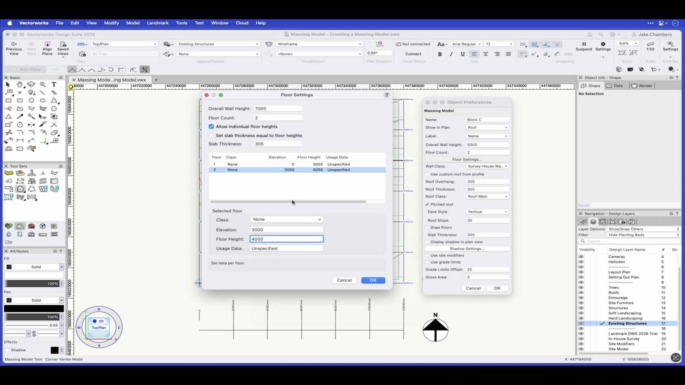Select the Protractor angle tool
Screen dimensions: 685x385
[x=8, y=149]
